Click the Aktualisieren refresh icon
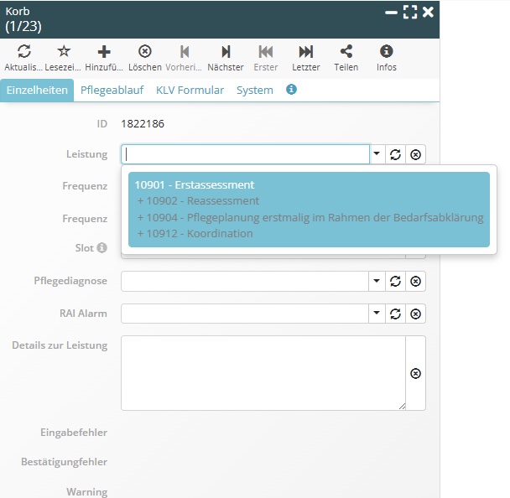This screenshot has width=510, height=498. tap(23, 52)
